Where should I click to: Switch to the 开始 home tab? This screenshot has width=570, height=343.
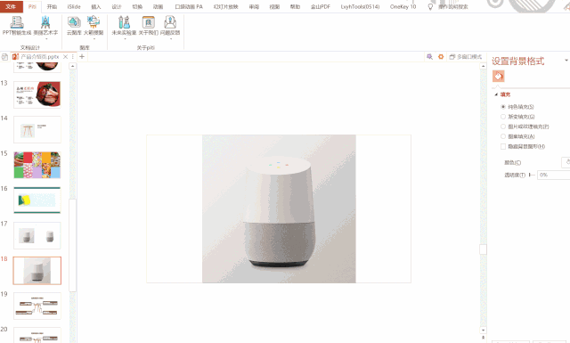52,6
